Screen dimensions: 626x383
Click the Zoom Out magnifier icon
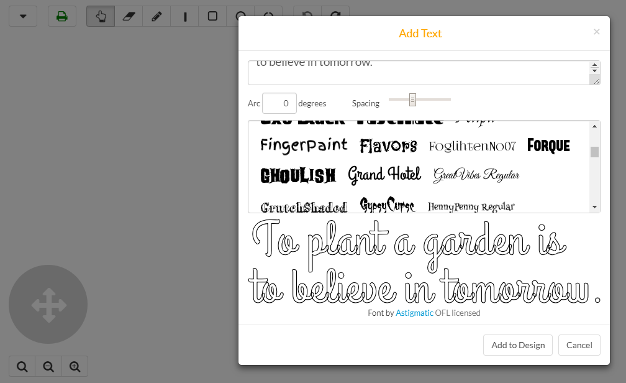48,366
